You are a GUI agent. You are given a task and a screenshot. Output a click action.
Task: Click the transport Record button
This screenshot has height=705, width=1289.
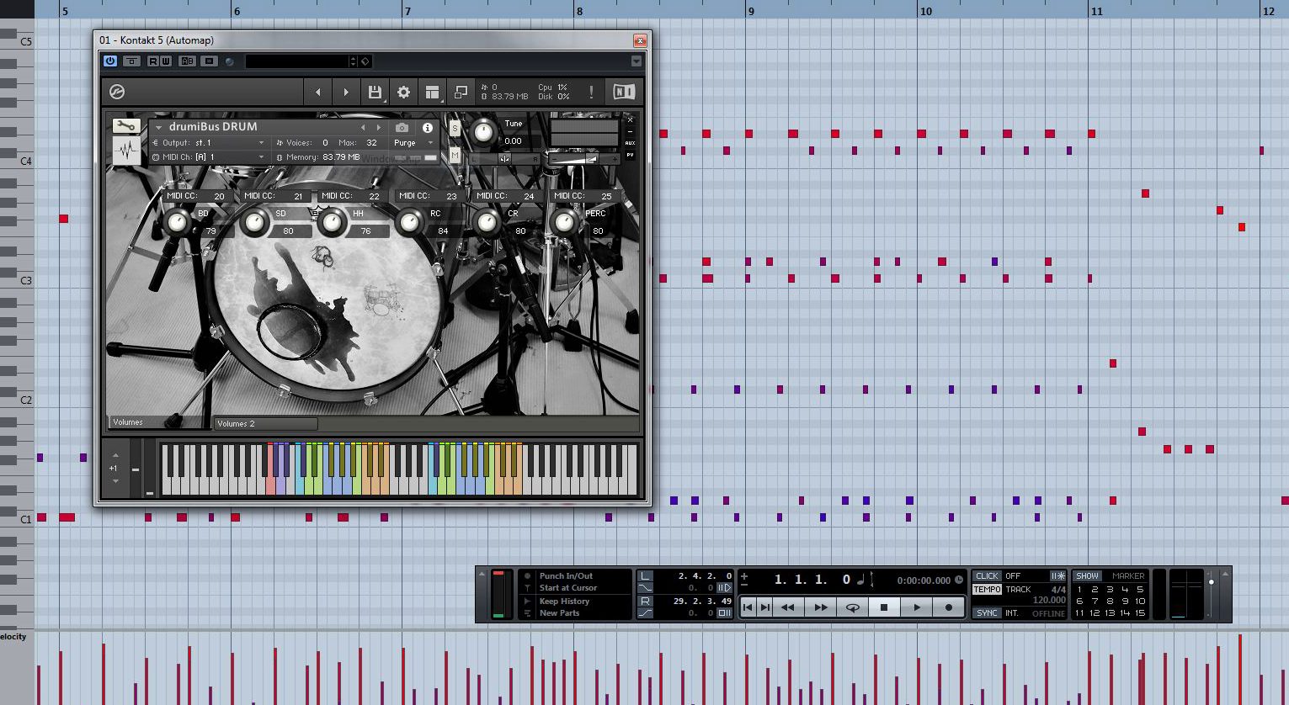[948, 607]
